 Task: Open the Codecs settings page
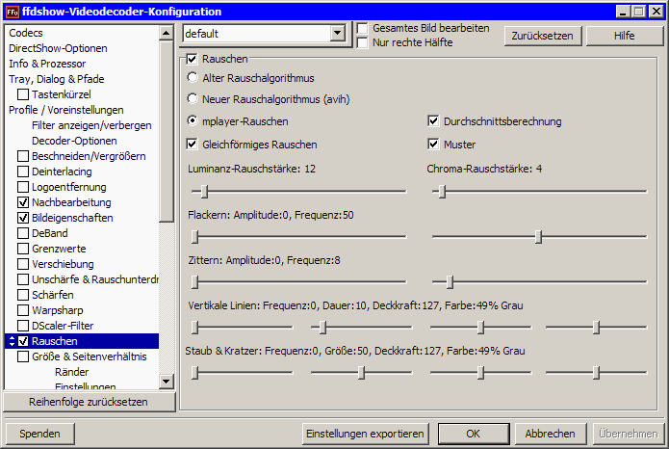pos(27,33)
